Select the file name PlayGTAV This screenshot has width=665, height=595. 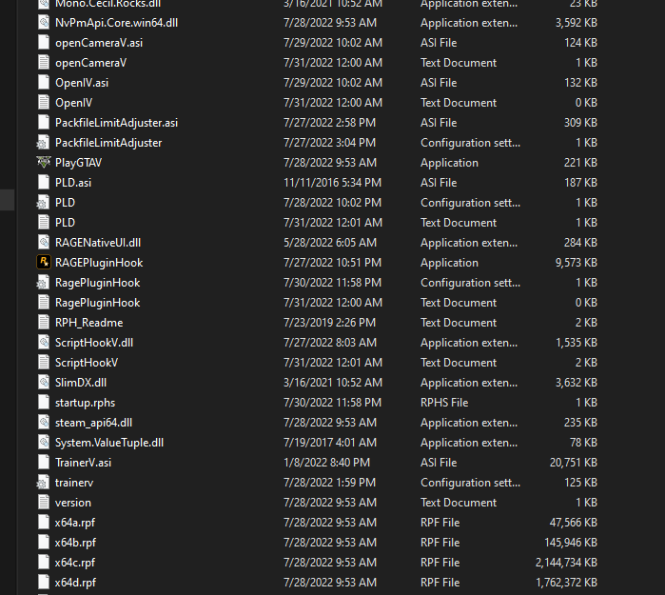(x=78, y=163)
